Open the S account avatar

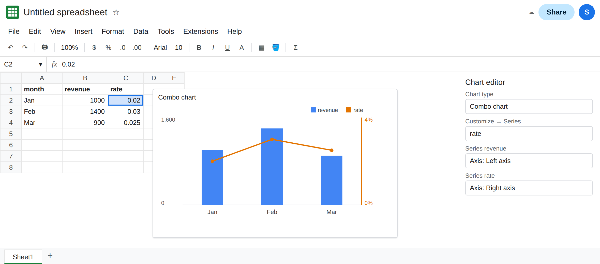(587, 12)
